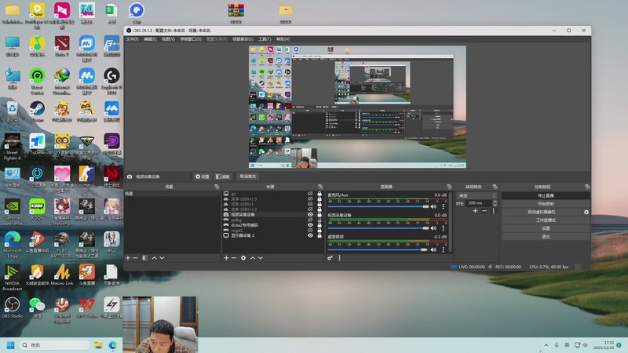628x353 pixels.
Task: Open the 桌面音频 channel options dots
Action: pos(443,249)
